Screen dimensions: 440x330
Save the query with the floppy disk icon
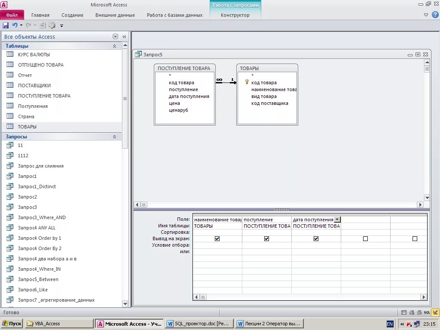6,25
